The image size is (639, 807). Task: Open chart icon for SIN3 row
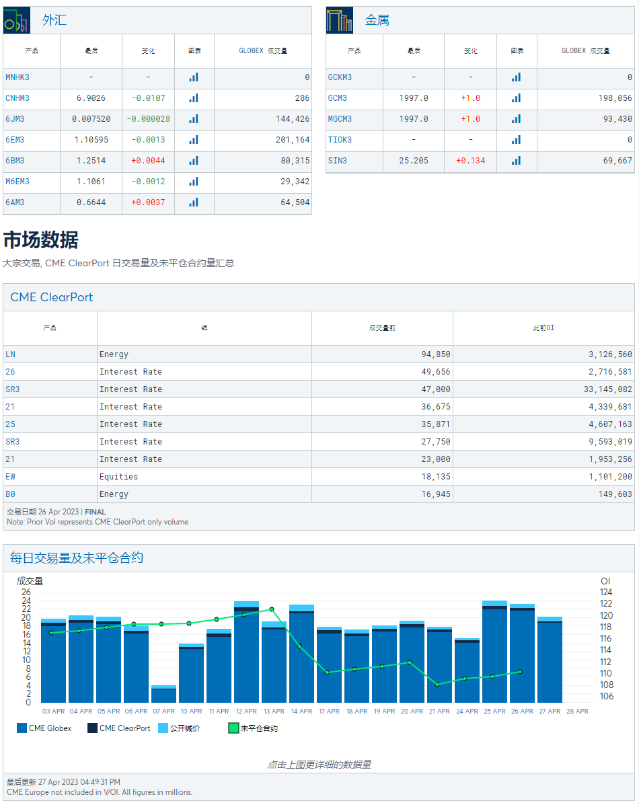517,161
